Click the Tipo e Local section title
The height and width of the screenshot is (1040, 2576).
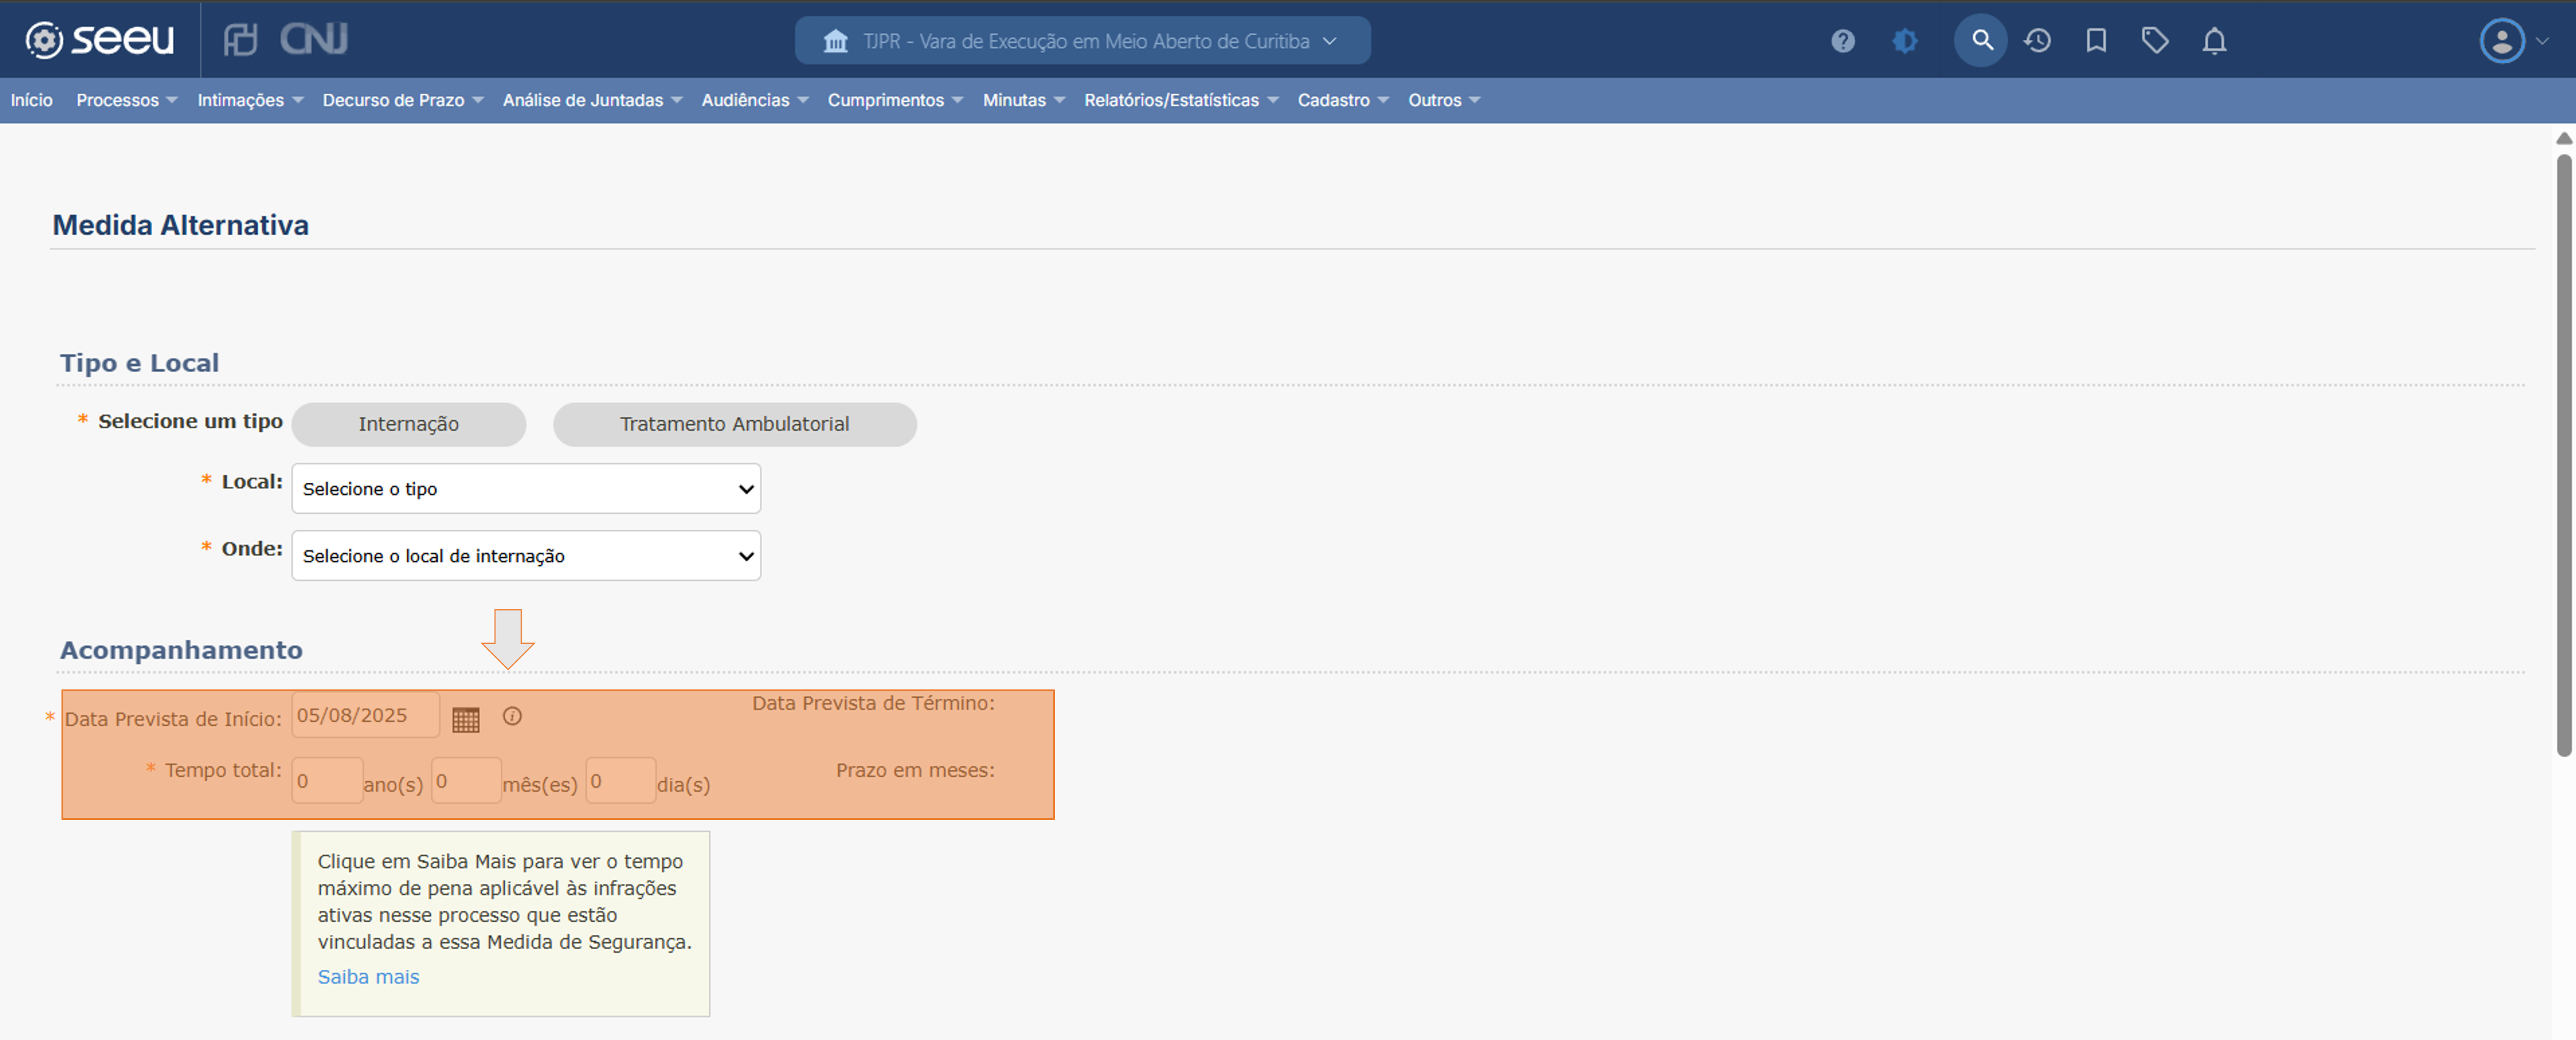tap(139, 363)
